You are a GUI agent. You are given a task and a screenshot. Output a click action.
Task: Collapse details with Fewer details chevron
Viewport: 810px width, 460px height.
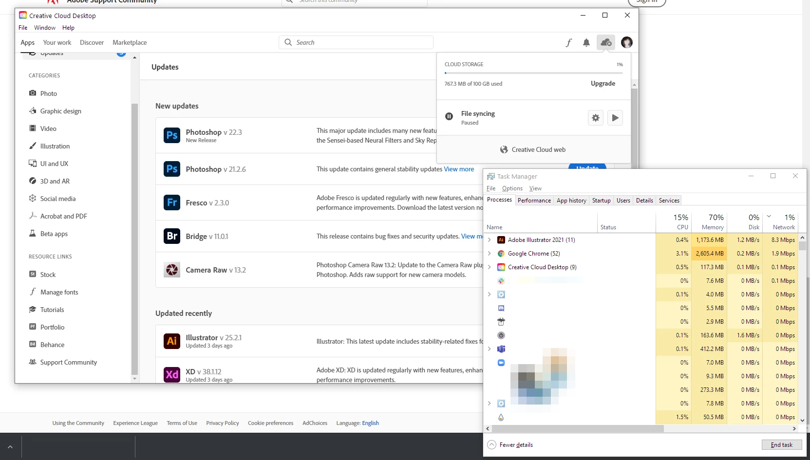[x=492, y=445]
